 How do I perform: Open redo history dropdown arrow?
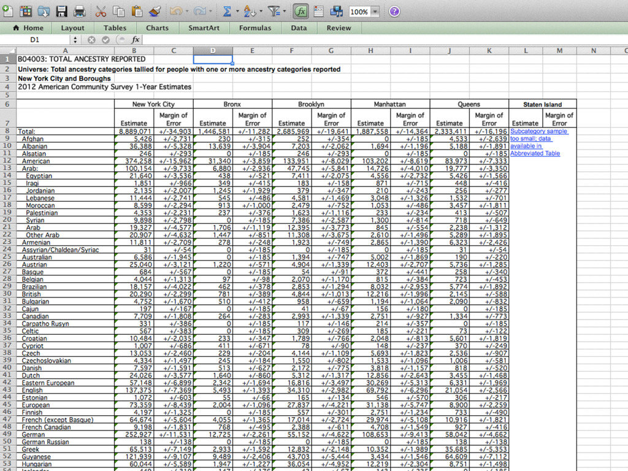tap(210, 11)
